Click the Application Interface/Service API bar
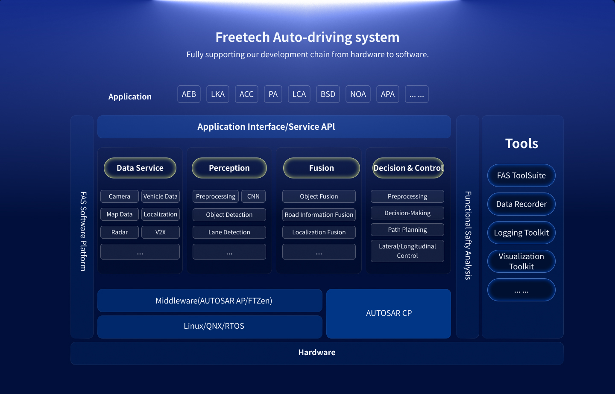The height and width of the screenshot is (394, 615). point(274,127)
